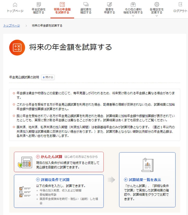Viewport: 188px width, 215px height.
Task: Click the 届書を申請する icon
Action: point(109,4)
